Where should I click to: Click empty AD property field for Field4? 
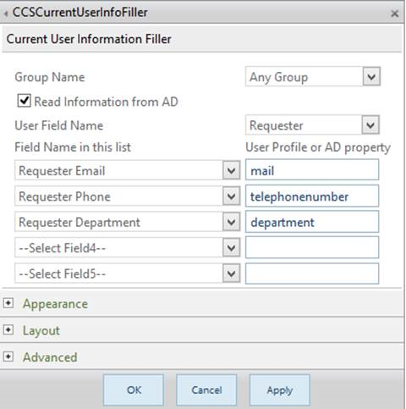(x=312, y=247)
